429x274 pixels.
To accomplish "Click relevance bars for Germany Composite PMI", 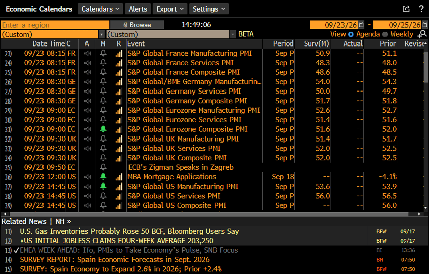I will [119, 101].
